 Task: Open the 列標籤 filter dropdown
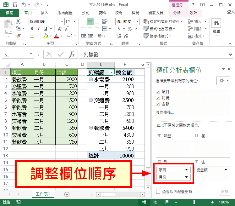pyautogui.click(x=112, y=72)
